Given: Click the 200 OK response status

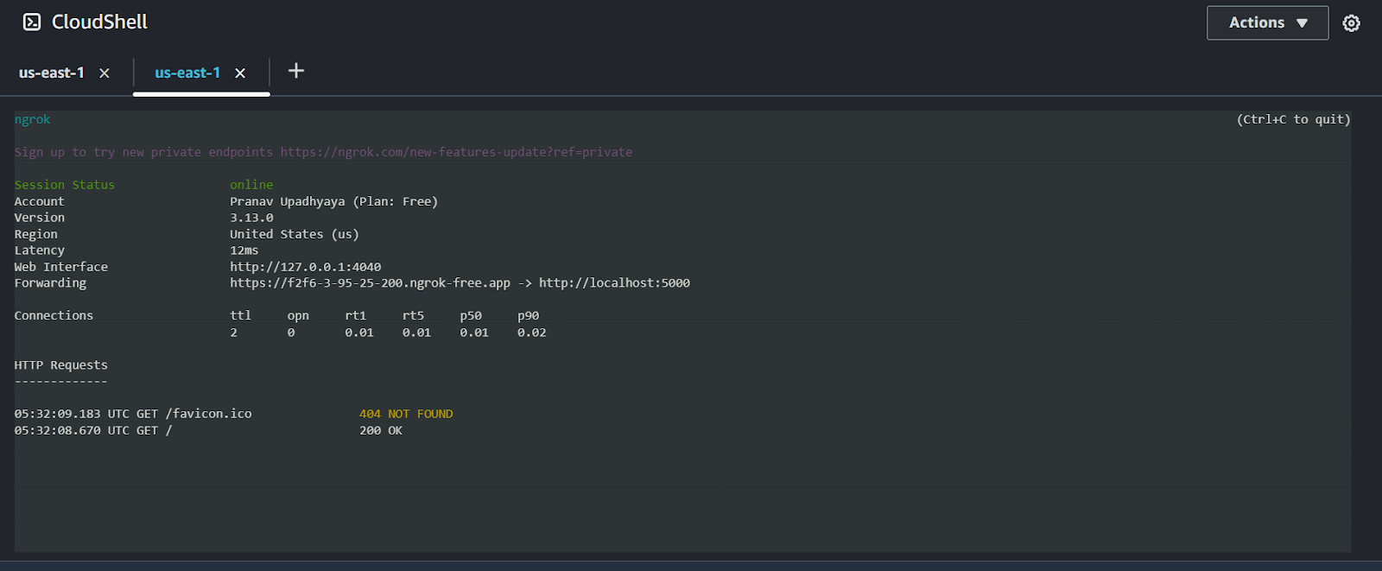Looking at the screenshot, I should pos(381,430).
